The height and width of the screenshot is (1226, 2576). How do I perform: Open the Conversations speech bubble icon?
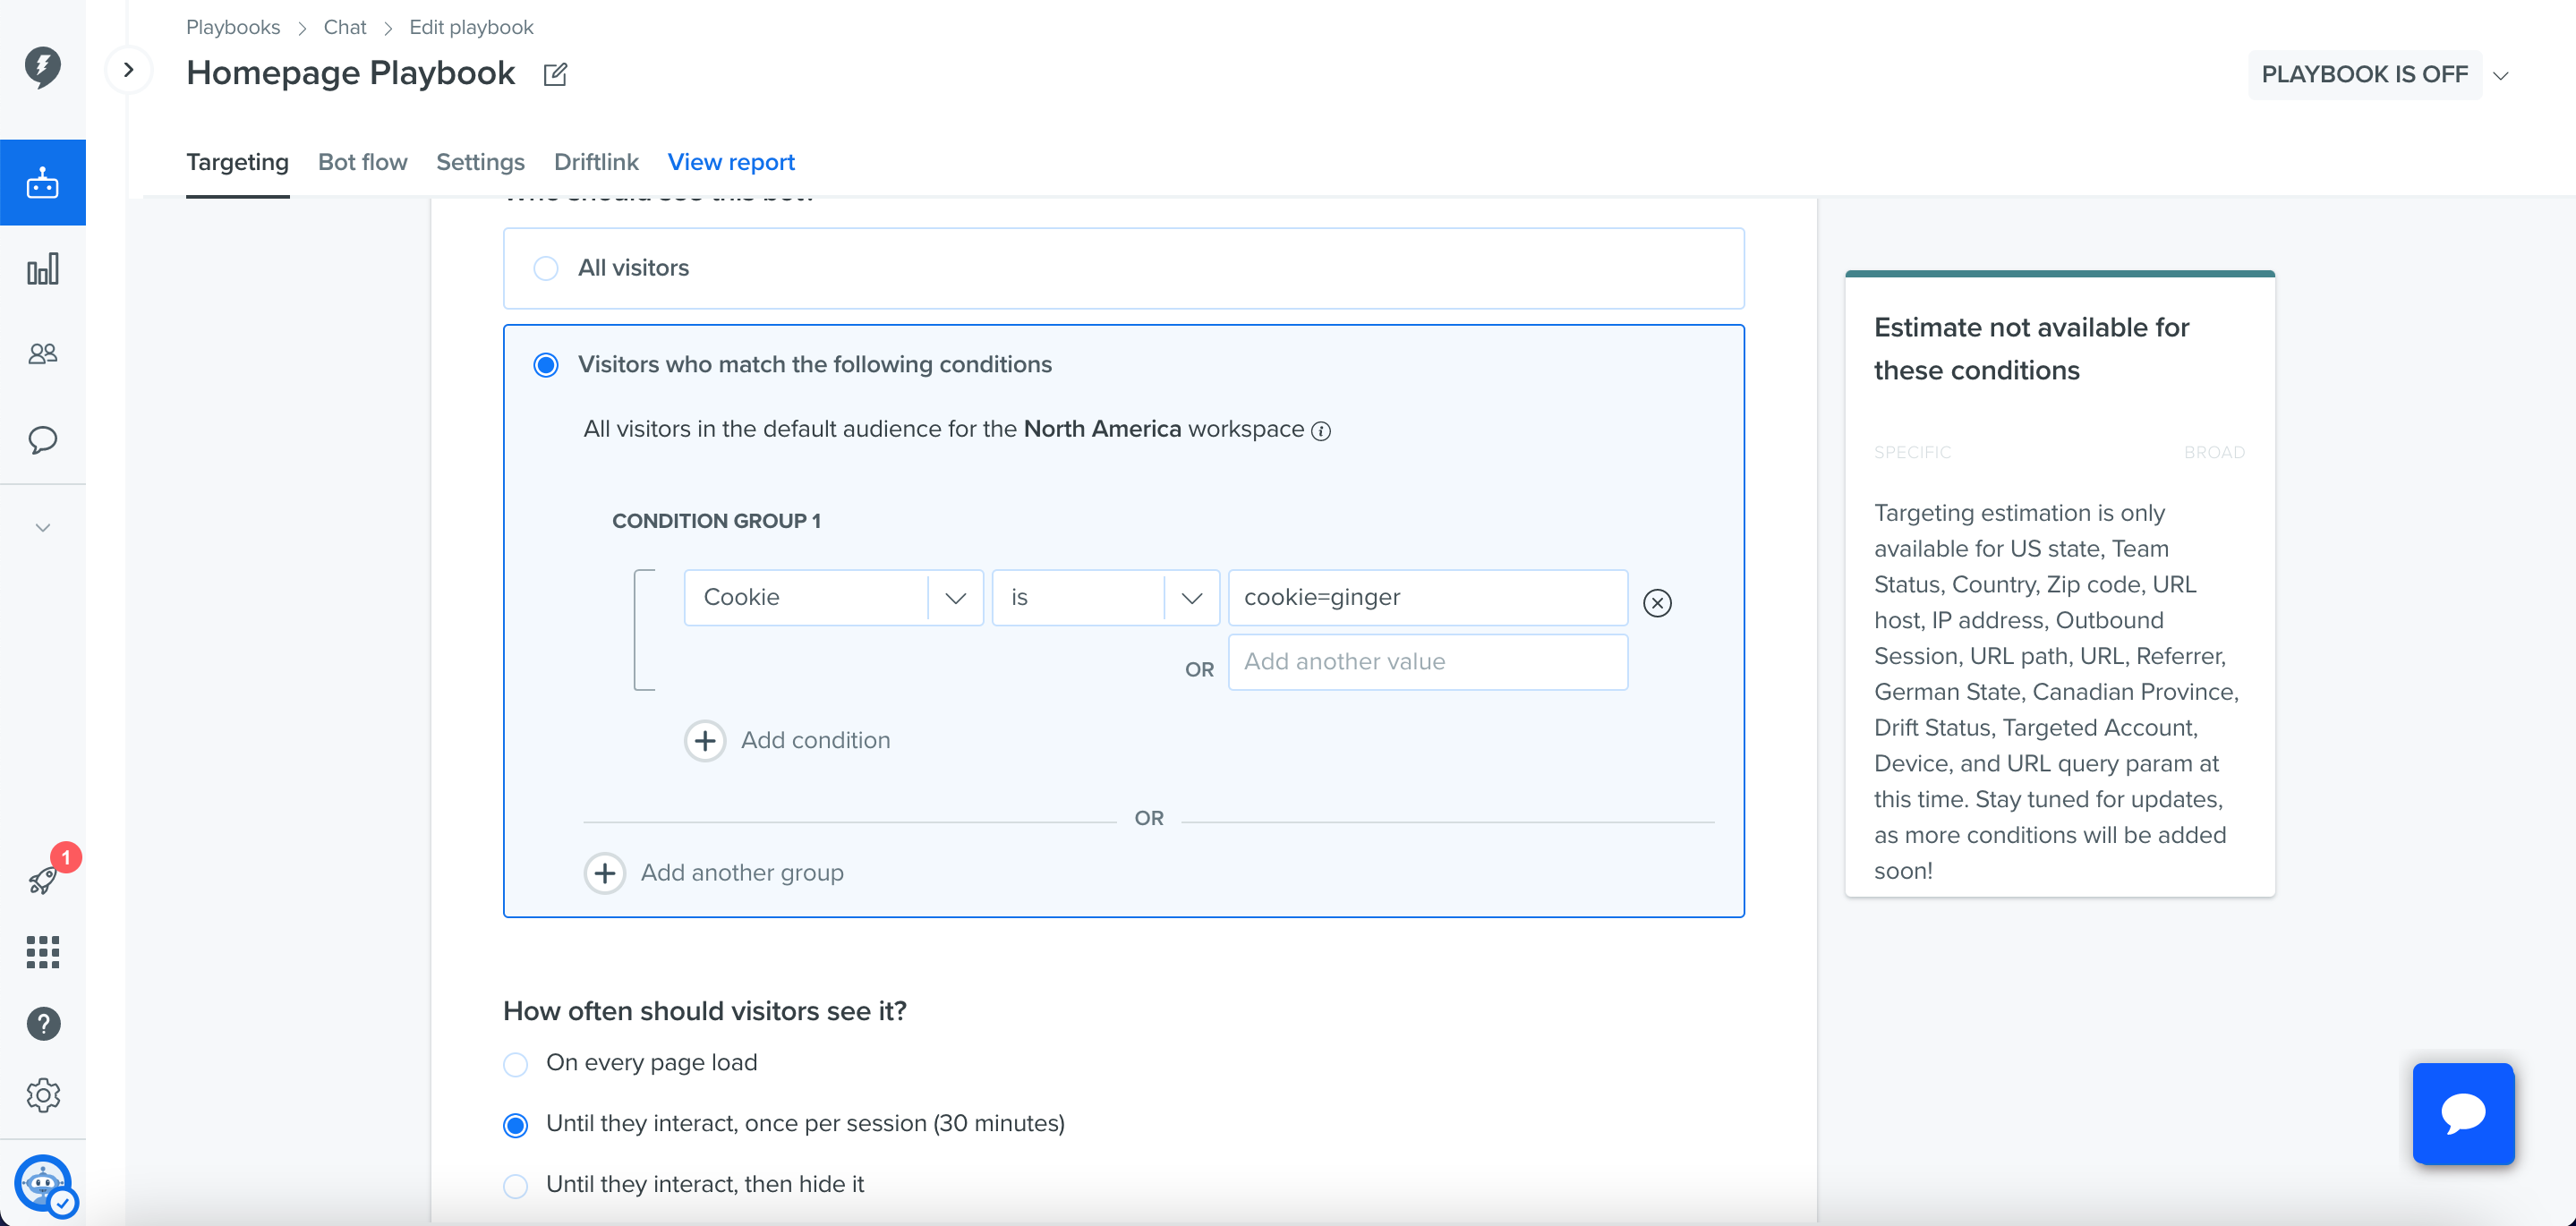tap(42, 440)
